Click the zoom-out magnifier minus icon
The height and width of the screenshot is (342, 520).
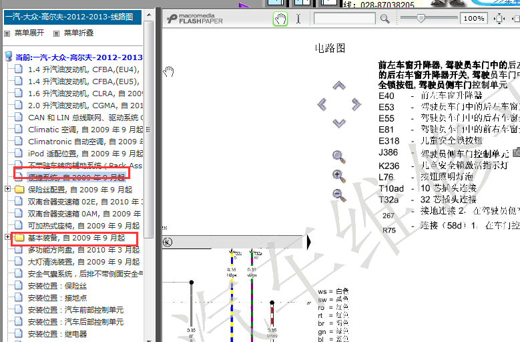pos(339,195)
